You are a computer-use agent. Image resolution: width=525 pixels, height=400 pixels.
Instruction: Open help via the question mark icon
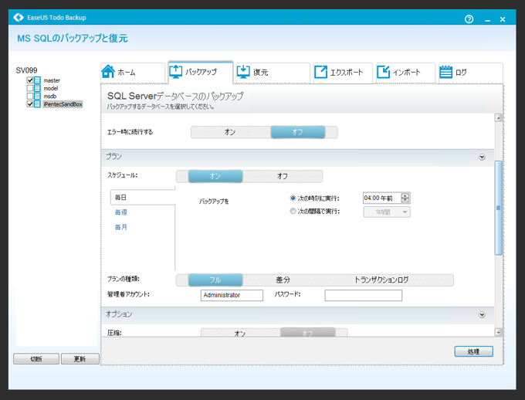coord(469,19)
